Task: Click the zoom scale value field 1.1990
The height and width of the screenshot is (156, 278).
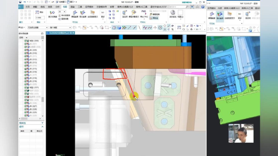Action: pos(40,18)
